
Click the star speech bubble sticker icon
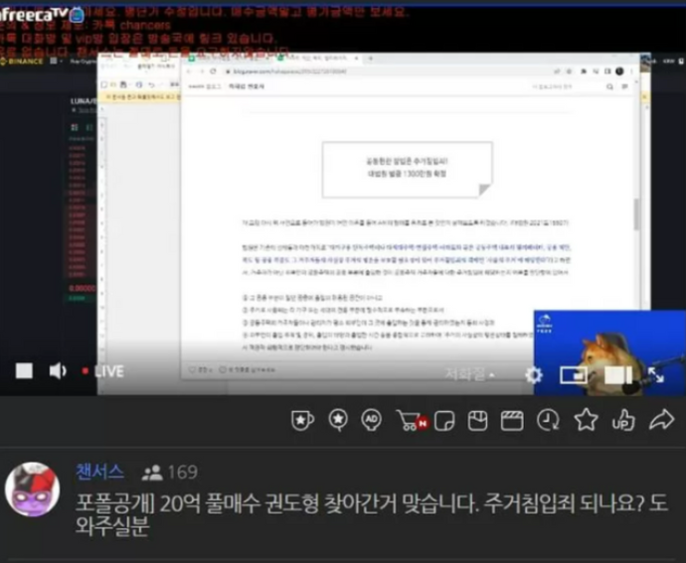tap(338, 420)
